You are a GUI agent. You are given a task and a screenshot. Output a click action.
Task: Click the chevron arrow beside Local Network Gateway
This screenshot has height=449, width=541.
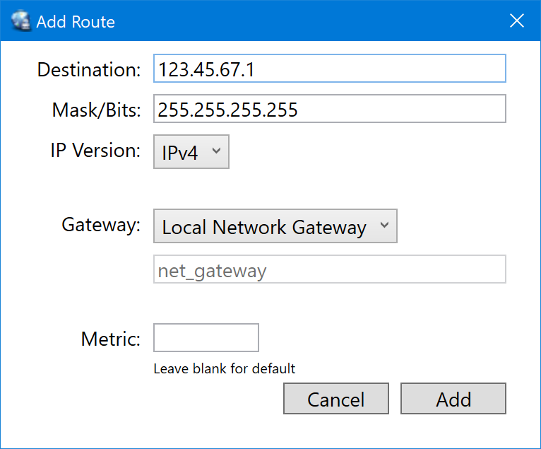pyautogui.click(x=384, y=226)
